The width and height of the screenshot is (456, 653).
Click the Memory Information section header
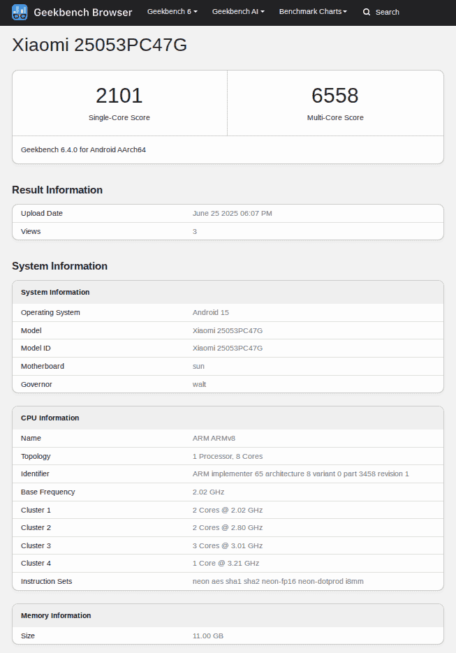56,615
